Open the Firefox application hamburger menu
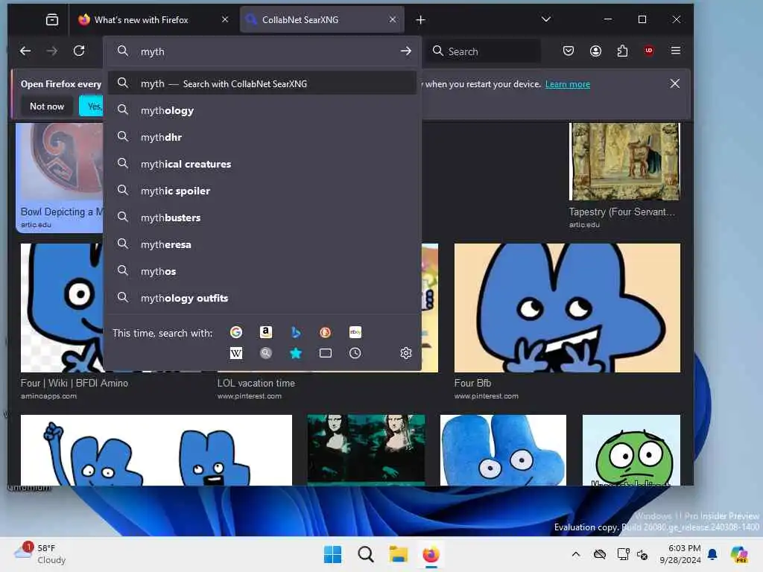 [675, 51]
